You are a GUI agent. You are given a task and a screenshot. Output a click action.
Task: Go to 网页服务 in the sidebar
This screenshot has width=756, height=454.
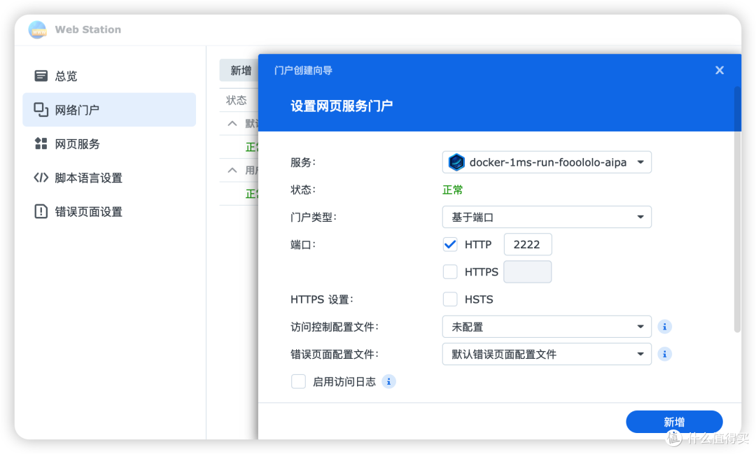tap(109, 143)
